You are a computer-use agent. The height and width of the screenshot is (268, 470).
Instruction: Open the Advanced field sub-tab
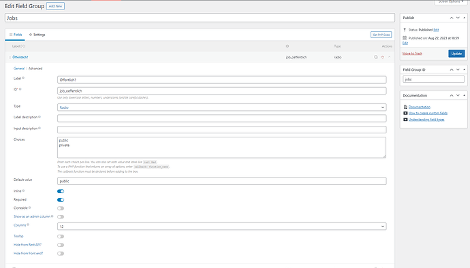tap(35, 69)
